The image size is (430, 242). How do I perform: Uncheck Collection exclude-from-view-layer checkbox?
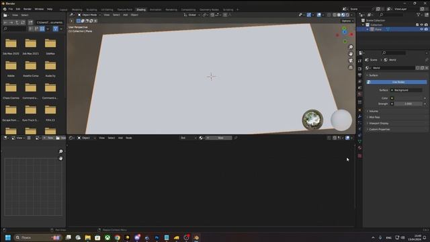click(x=417, y=25)
